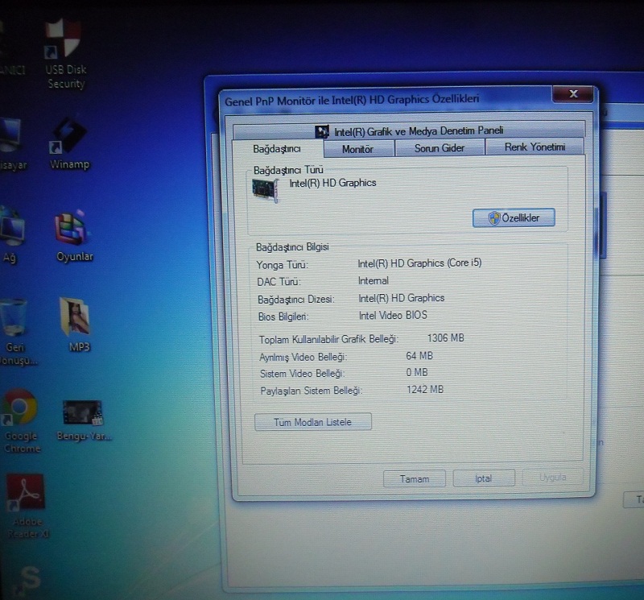This screenshot has height=600, width=644.
Task: Confirm with the Tamam button
Action: pos(415,478)
